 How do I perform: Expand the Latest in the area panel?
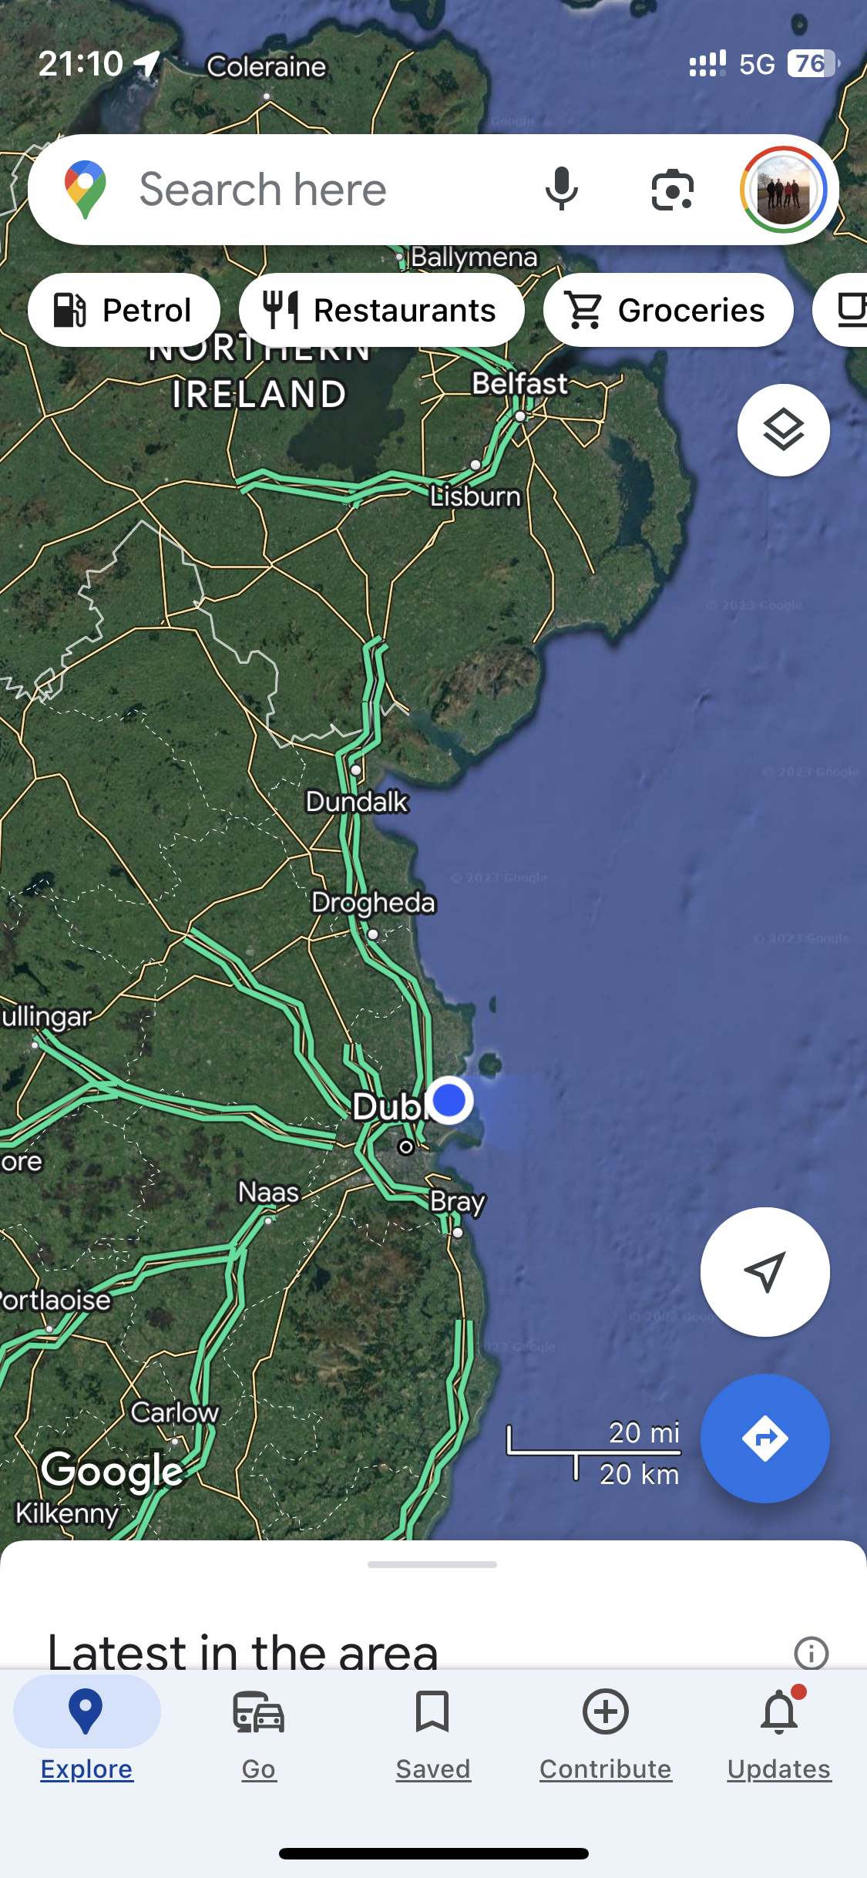click(243, 1651)
